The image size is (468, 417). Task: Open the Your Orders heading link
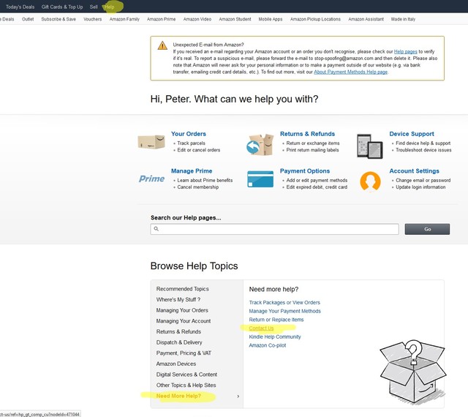[x=189, y=134]
